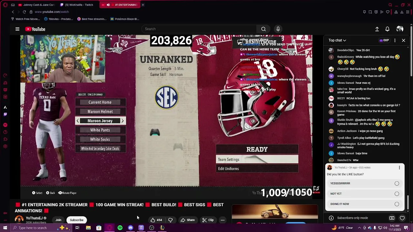Image resolution: width=413 pixels, height=232 pixels.
Task: Open the YoThatsEJ channel name link
Action: coord(34,218)
